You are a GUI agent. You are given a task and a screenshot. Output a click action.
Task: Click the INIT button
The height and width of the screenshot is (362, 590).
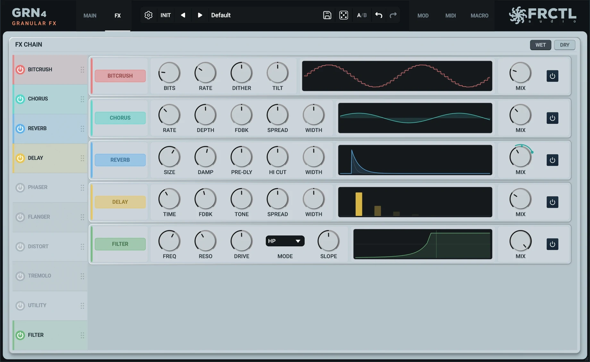[165, 15]
